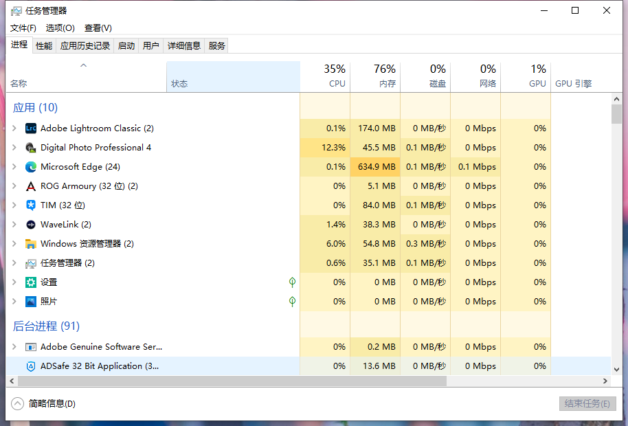628x426 pixels.
Task: Click the 后台进程 (91) group heading
Action: point(47,326)
